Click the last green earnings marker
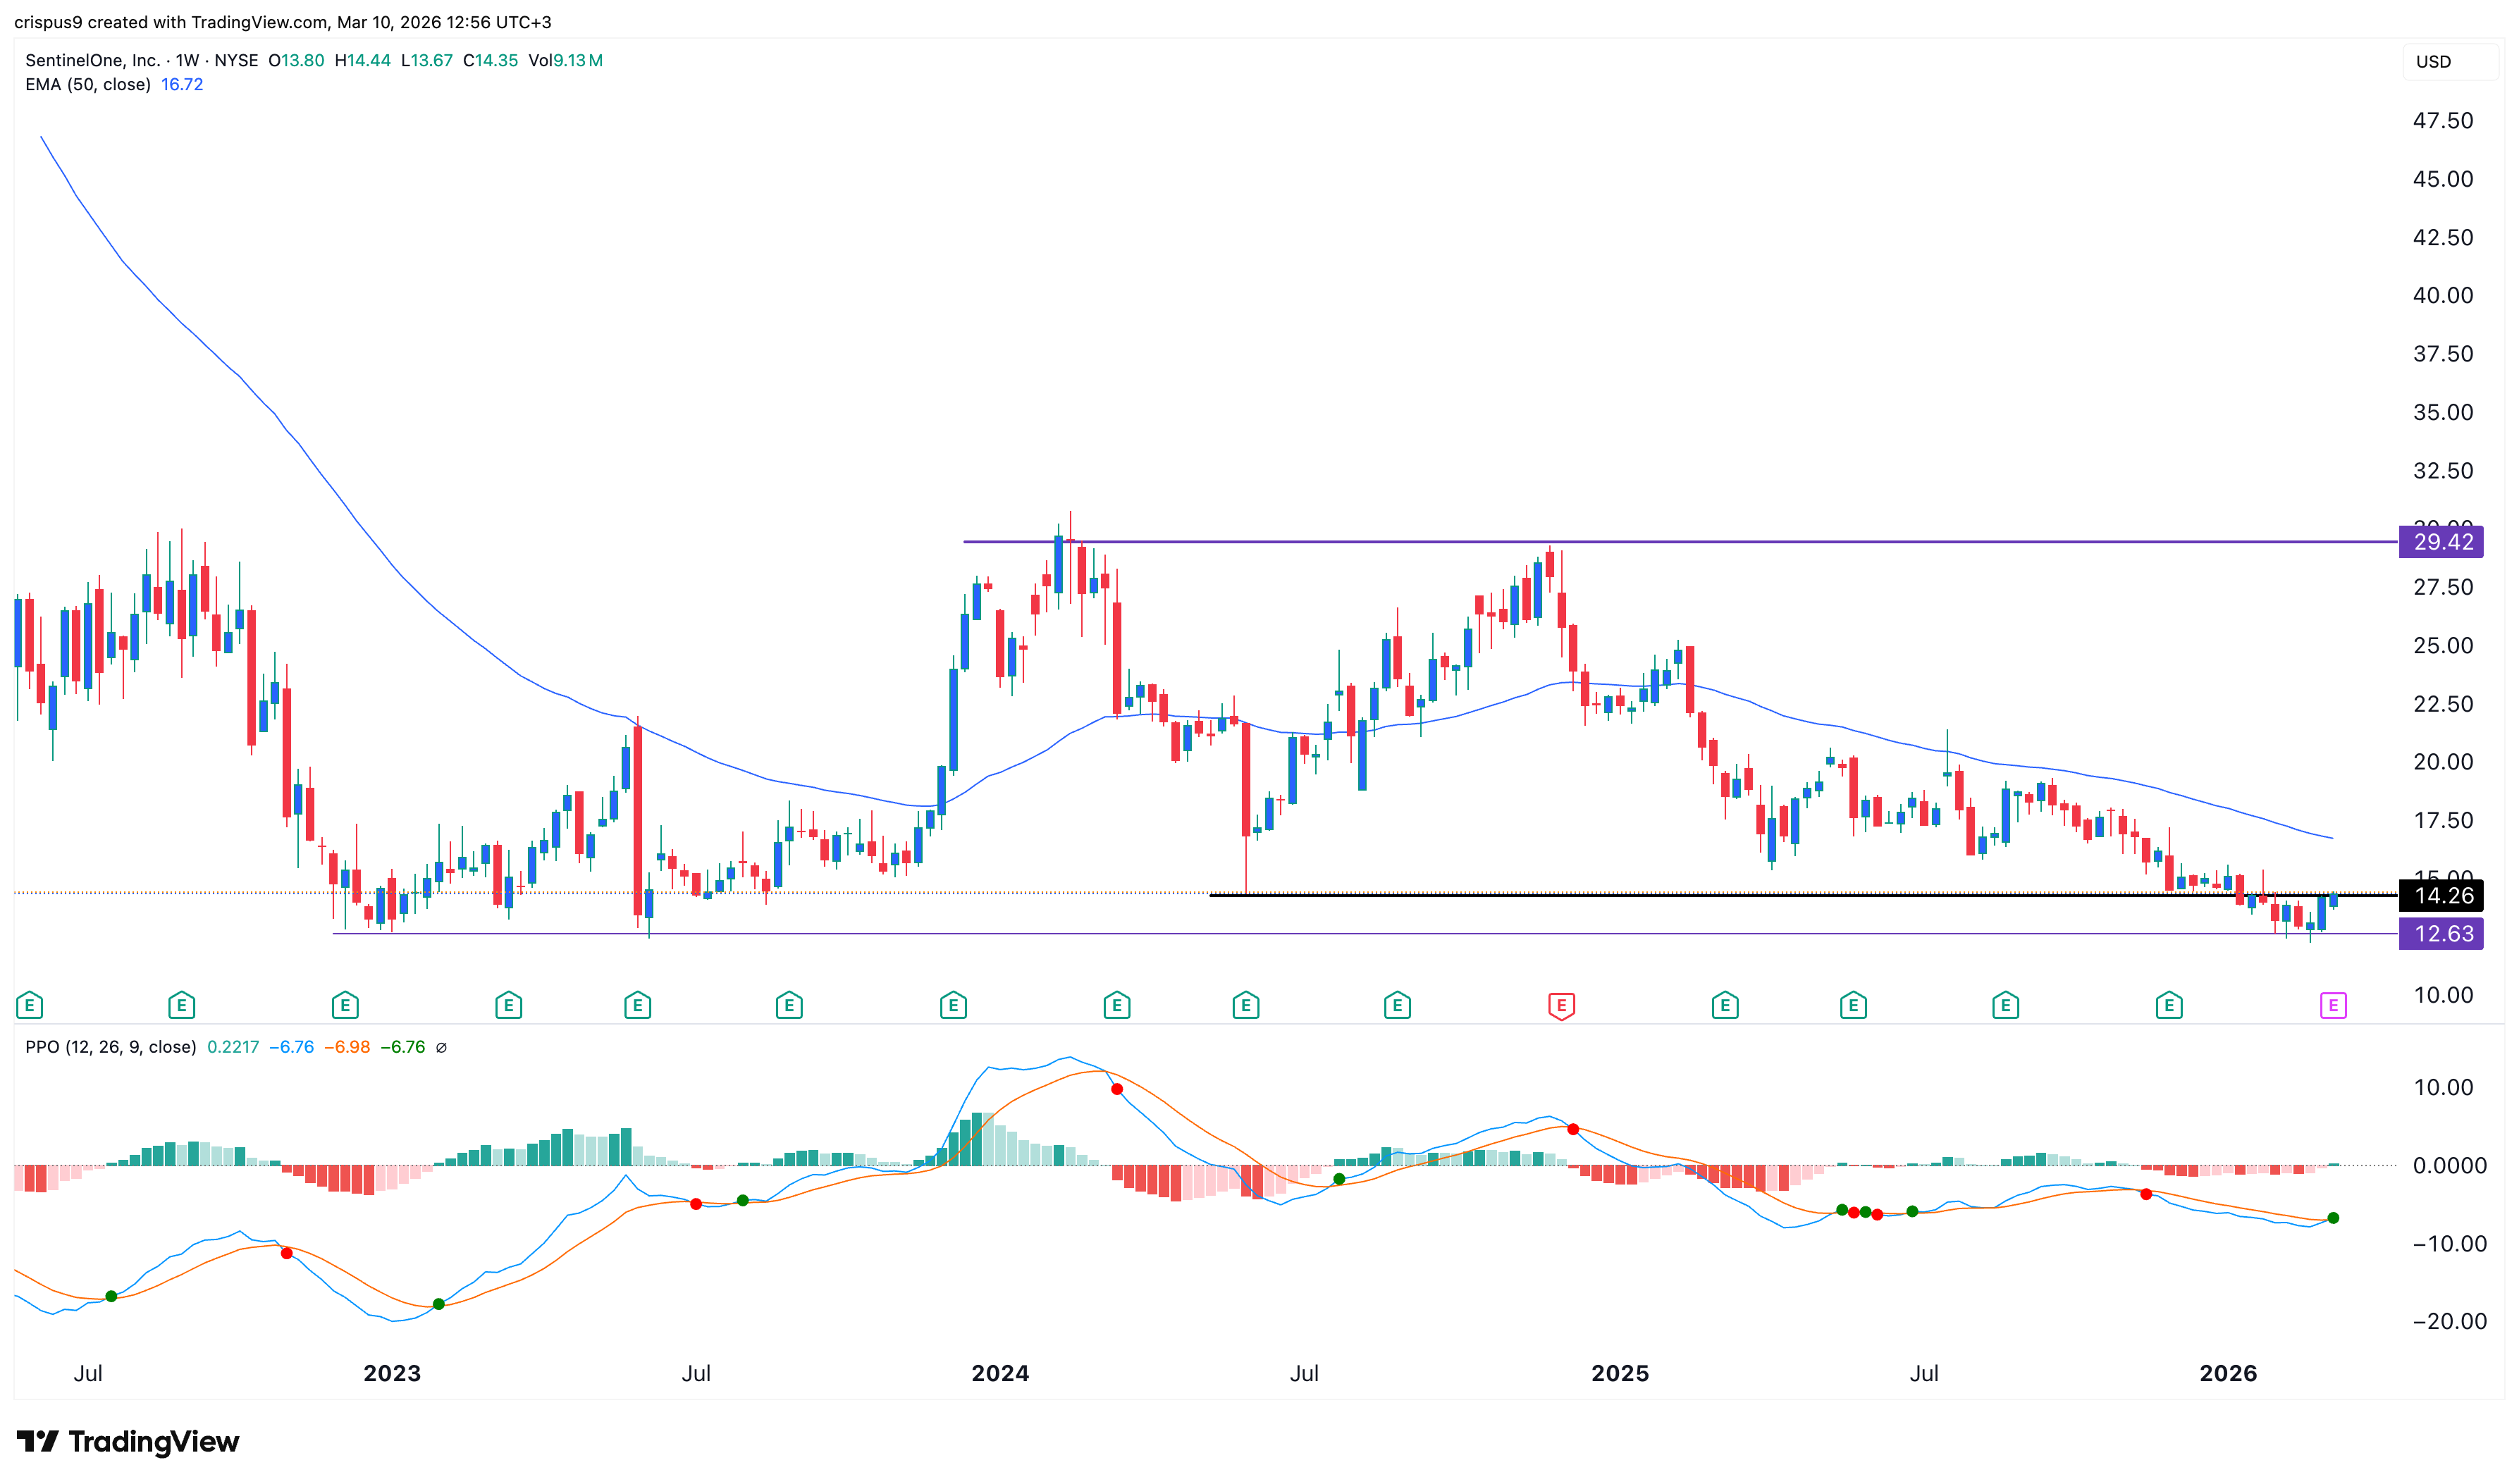Viewport: 2519px width, 1484px height. pyautogui.click(x=2168, y=1005)
